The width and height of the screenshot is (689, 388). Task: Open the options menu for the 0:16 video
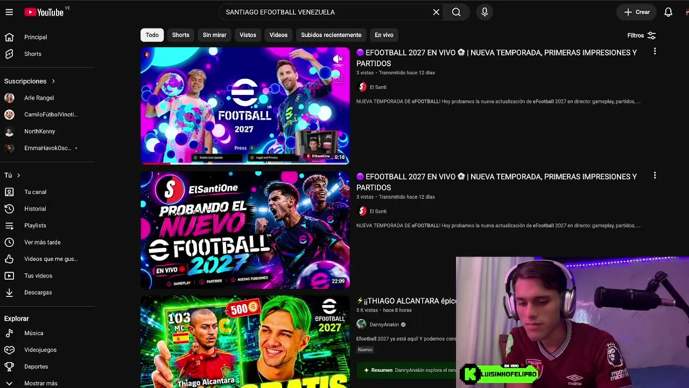tap(655, 51)
